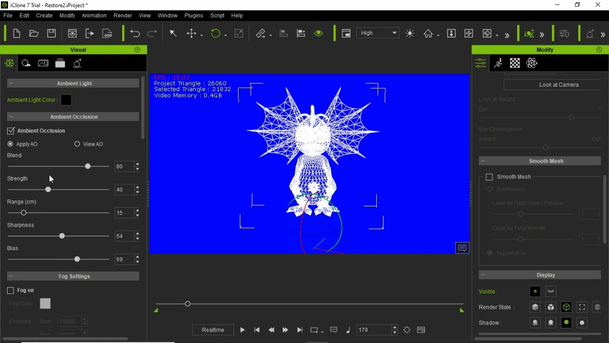Click the mini viewport message icon
Viewport: 609px width, 343px height.
point(462,248)
